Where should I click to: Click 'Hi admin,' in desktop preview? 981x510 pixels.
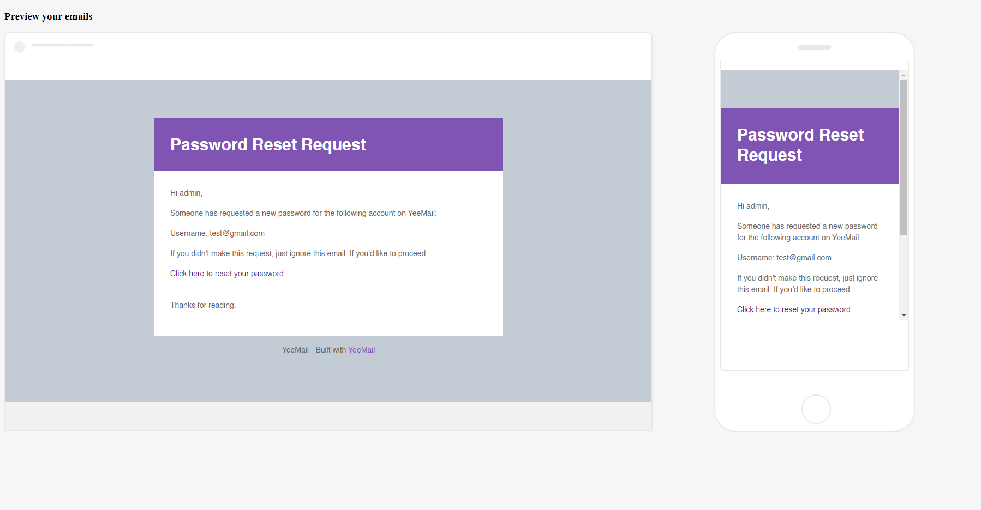pos(186,193)
